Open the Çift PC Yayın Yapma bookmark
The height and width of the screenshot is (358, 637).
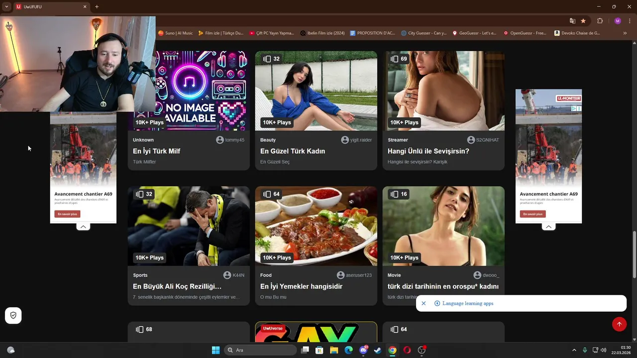(x=272, y=33)
